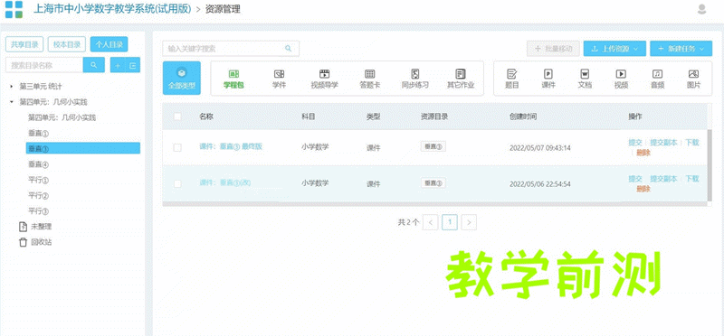Open the courseware created 2022/05/07
The width and height of the screenshot is (724, 336).
pyautogui.click(x=231, y=146)
